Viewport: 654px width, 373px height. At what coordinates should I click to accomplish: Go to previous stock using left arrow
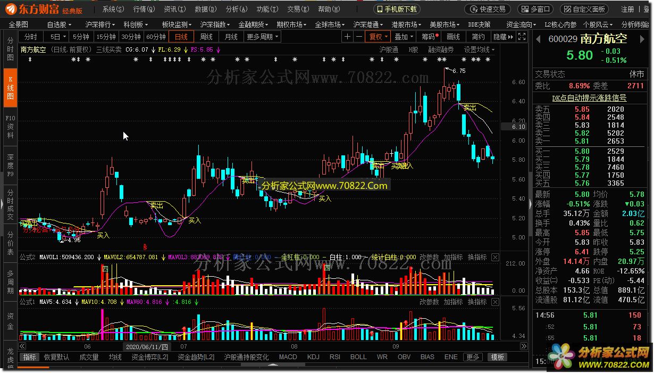[538, 39]
